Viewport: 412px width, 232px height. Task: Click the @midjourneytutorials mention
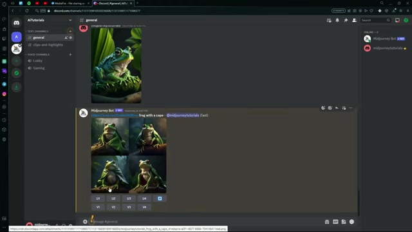pyautogui.click(x=183, y=115)
